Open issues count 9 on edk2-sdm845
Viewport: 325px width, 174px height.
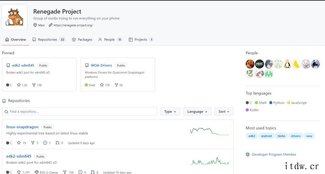(82, 172)
